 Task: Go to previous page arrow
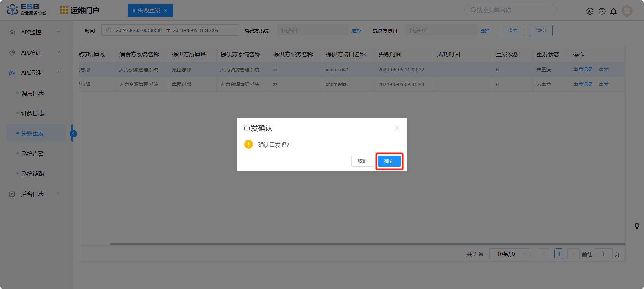pyautogui.click(x=544, y=254)
